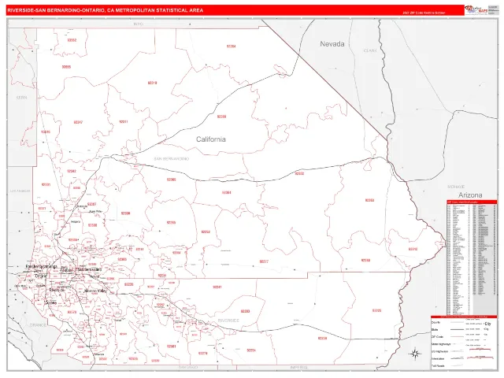Click the MOHAVE county label
Screen dimensions: 504x378
click(456, 187)
